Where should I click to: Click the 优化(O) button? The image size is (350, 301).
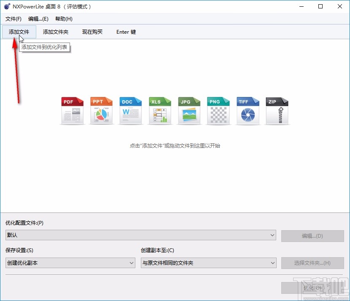pos(312,288)
